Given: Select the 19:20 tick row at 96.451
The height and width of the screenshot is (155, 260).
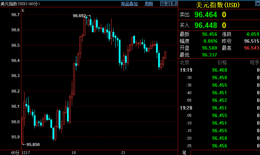Looking at the screenshot, I should 219,108.
